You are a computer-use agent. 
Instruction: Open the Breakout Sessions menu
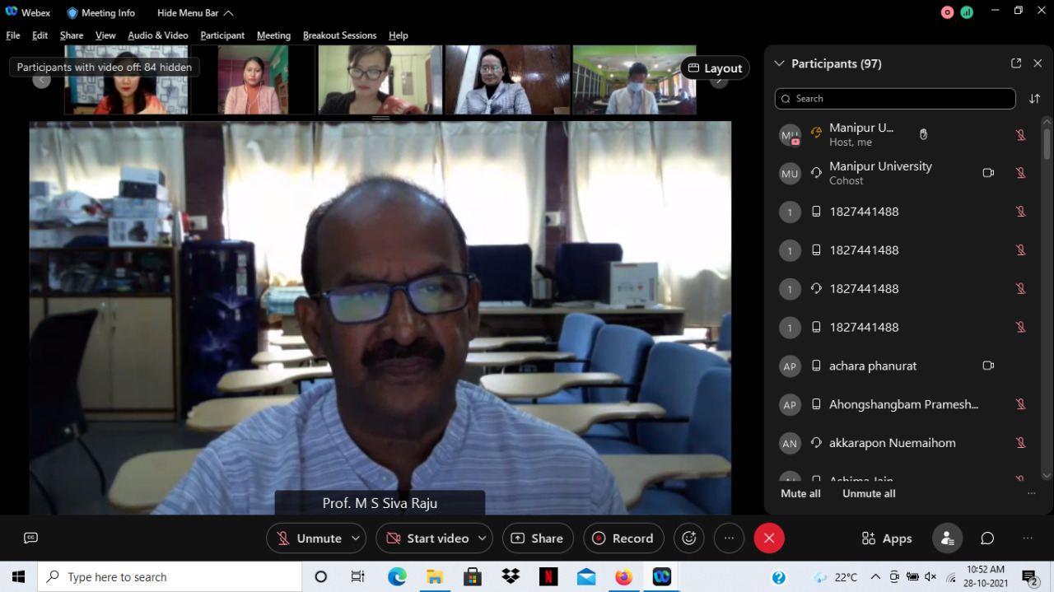coord(339,35)
